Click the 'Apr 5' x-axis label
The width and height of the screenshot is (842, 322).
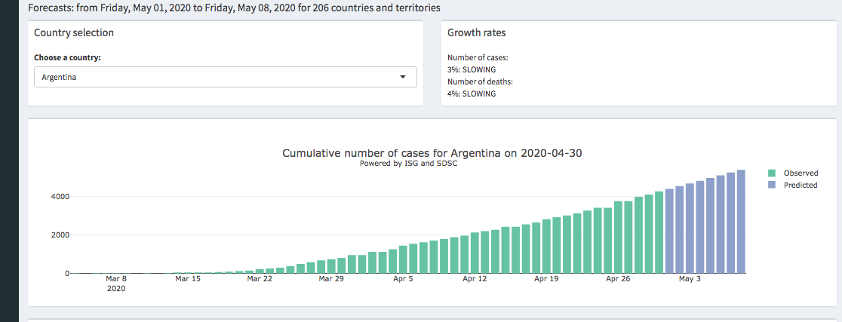click(403, 279)
